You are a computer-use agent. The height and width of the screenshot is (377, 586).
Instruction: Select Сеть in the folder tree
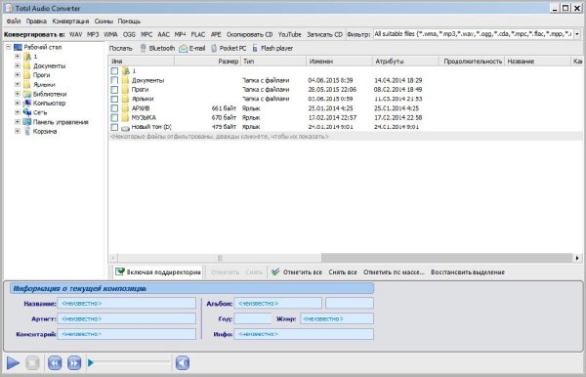pyautogui.click(x=40, y=112)
